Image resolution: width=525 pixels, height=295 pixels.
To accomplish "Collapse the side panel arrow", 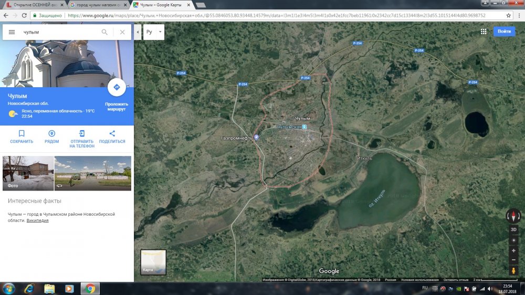I will tap(138, 32).
